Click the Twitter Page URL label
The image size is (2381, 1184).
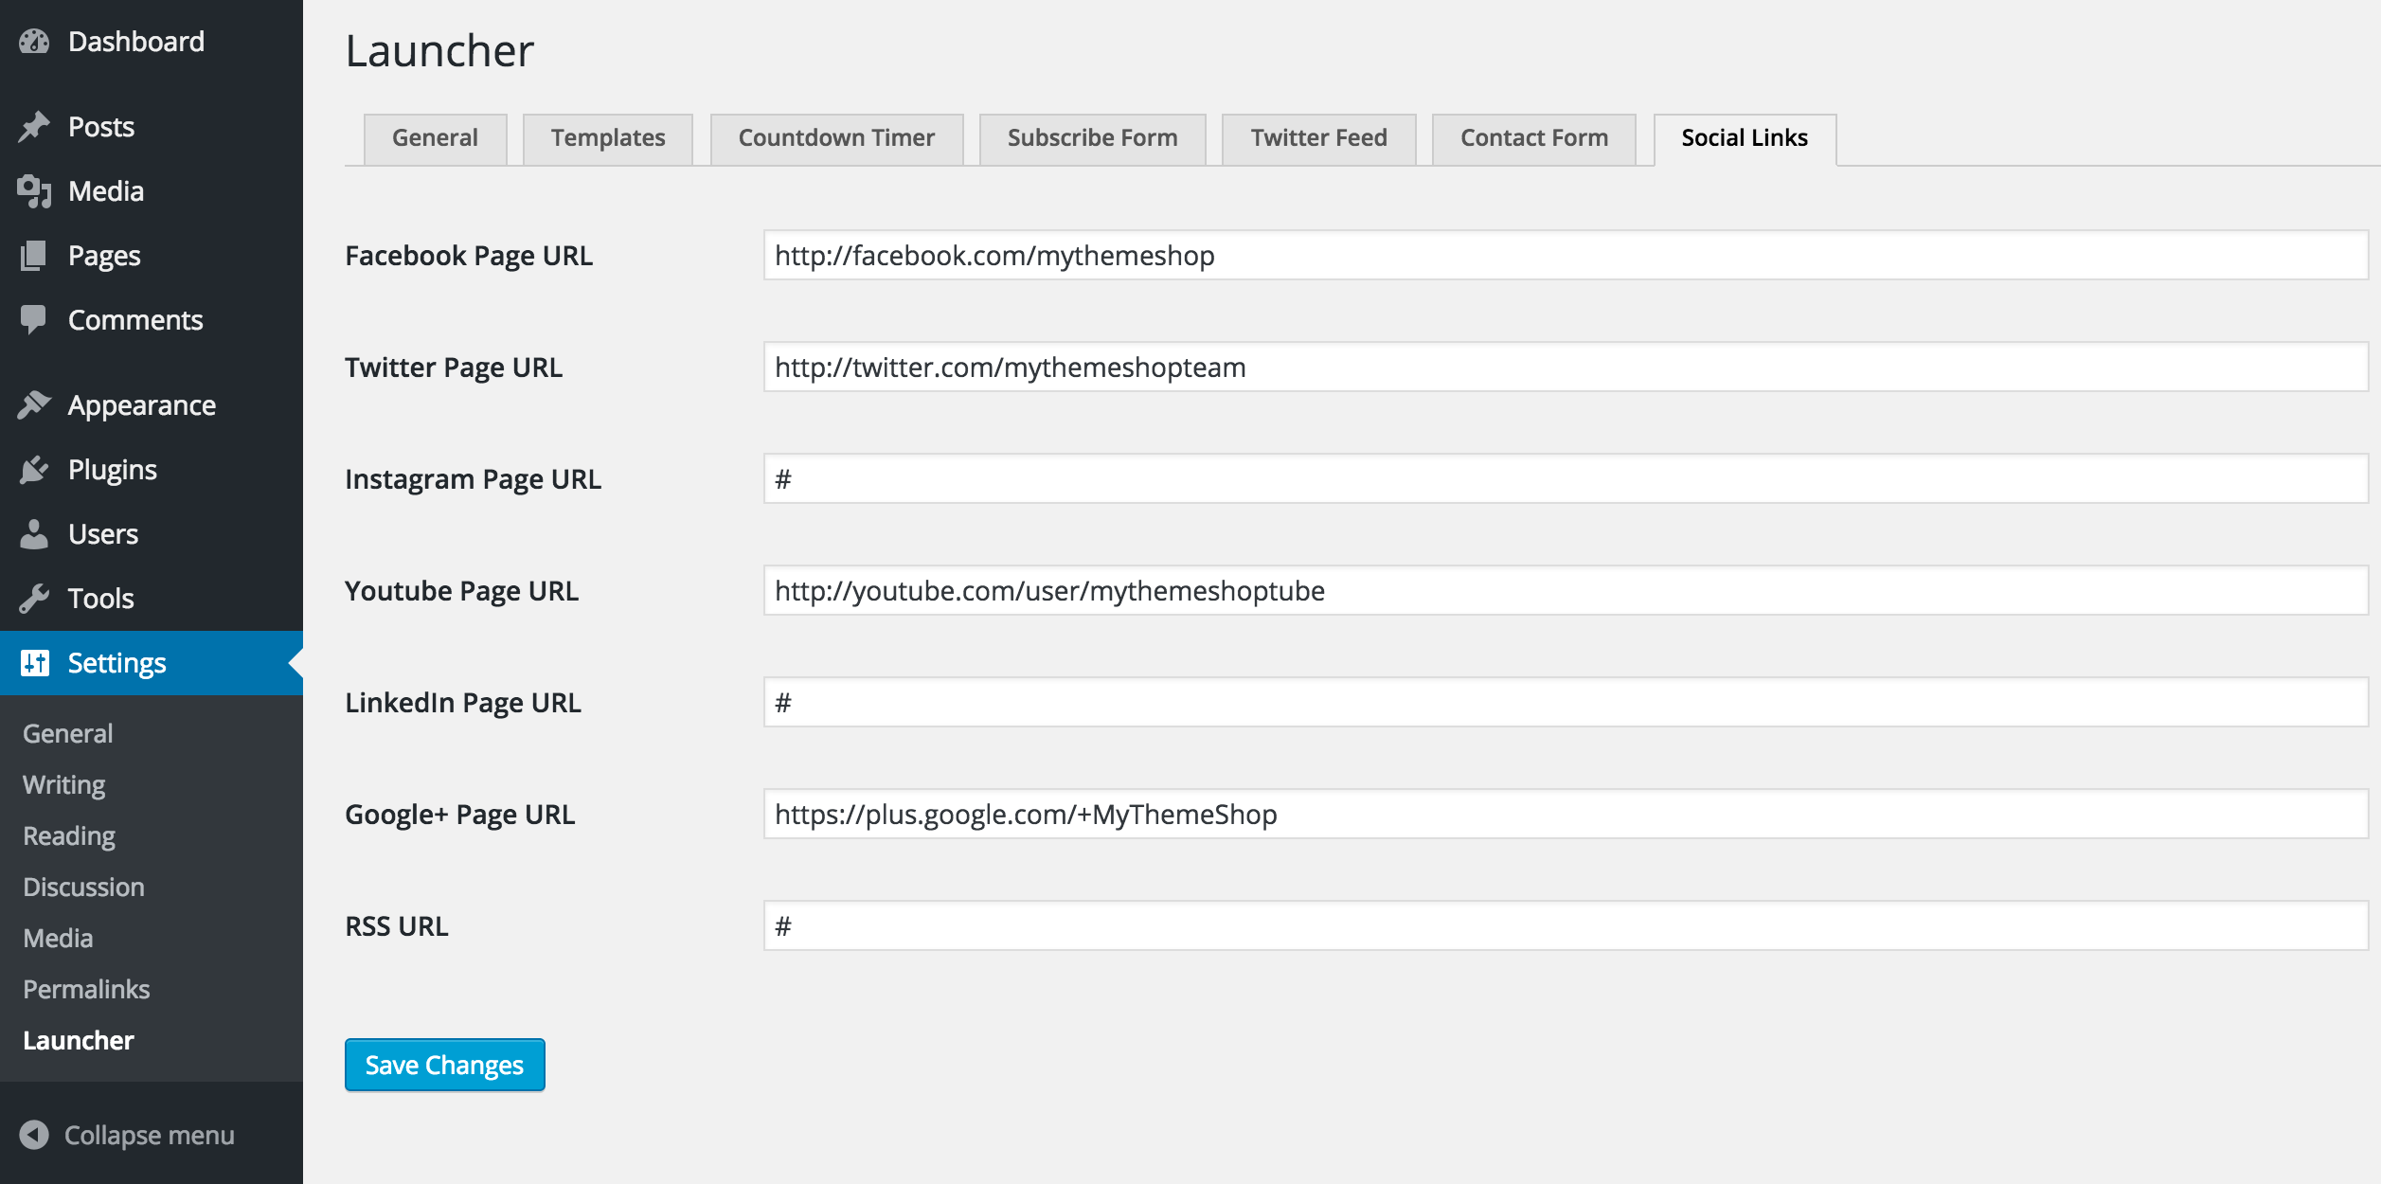(454, 368)
